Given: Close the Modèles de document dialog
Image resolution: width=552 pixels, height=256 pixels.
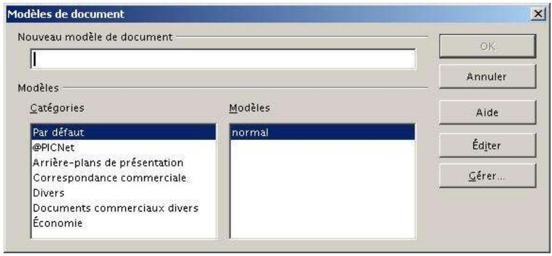Looking at the screenshot, I should [537, 14].
